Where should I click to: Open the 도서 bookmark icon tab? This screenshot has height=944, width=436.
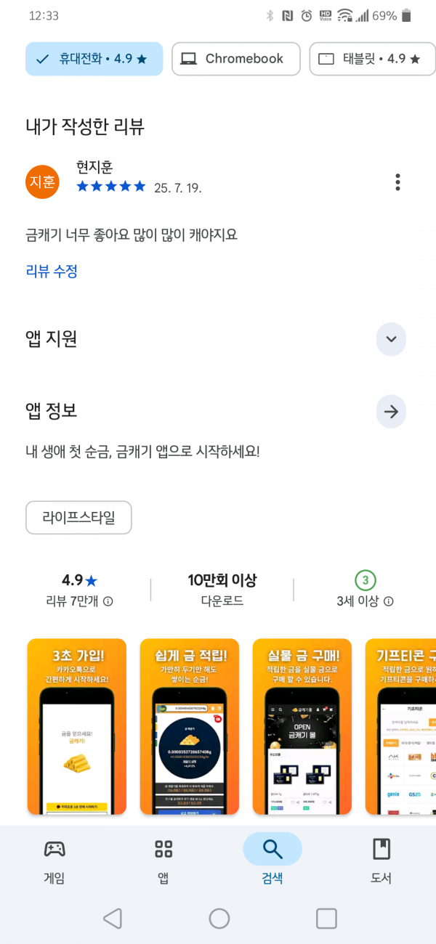381,848
